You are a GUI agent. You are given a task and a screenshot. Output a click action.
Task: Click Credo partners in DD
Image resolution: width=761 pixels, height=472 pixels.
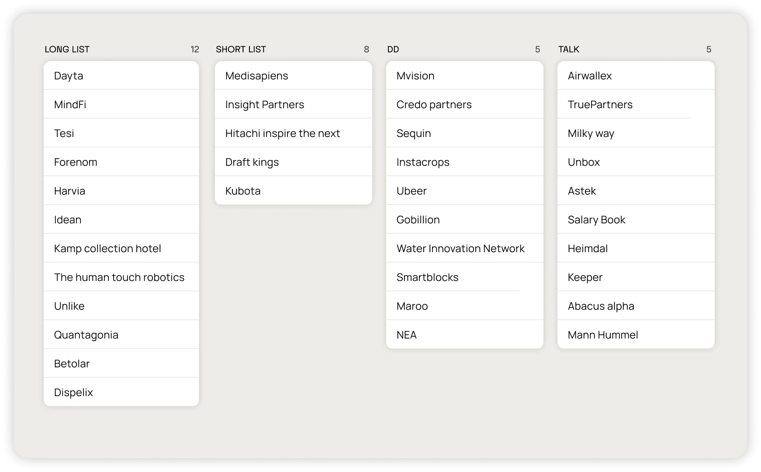point(464,104)
